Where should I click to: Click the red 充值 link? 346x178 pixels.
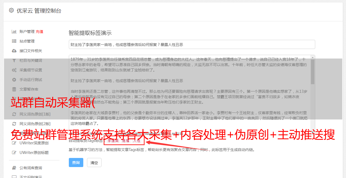(39, 32)
